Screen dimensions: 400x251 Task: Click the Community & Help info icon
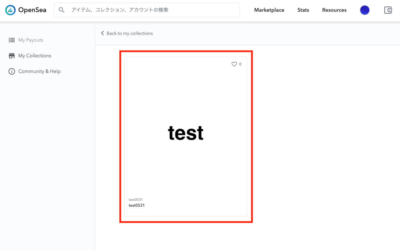click(12, 71)
